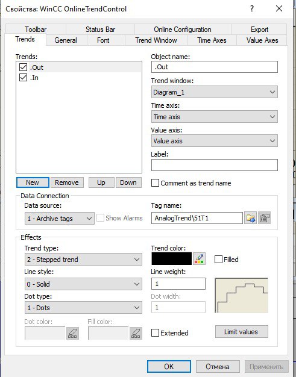The width and height of the screenshot is (296, 377).
Task: Open the Value axis dropdown
Action: [x=215, y=141]
